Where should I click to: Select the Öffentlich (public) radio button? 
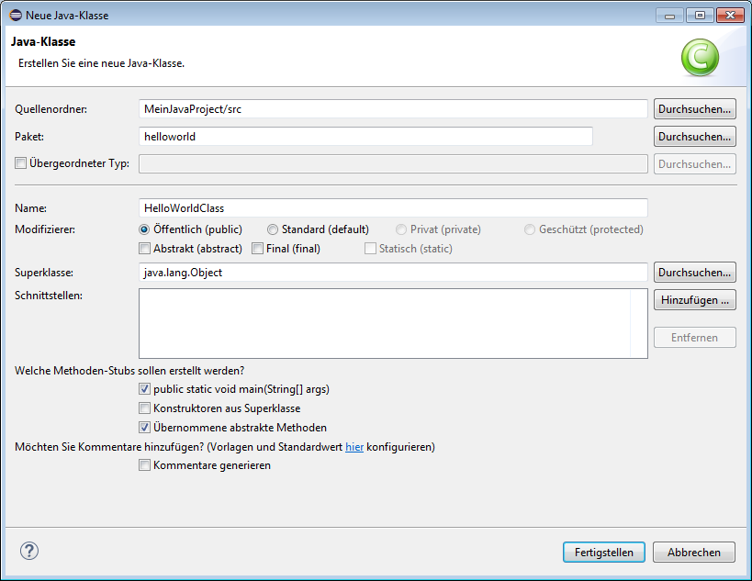click(144, 229)
